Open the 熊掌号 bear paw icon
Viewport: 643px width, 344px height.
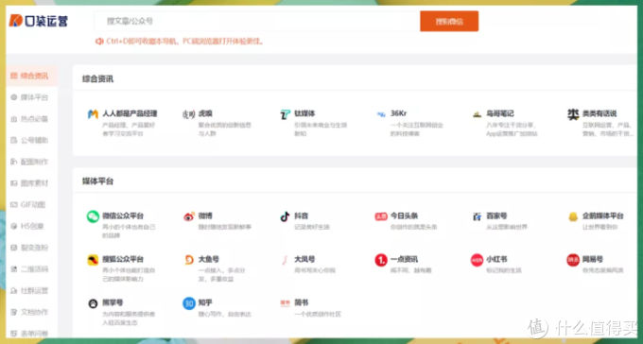(x=93, y=303)
